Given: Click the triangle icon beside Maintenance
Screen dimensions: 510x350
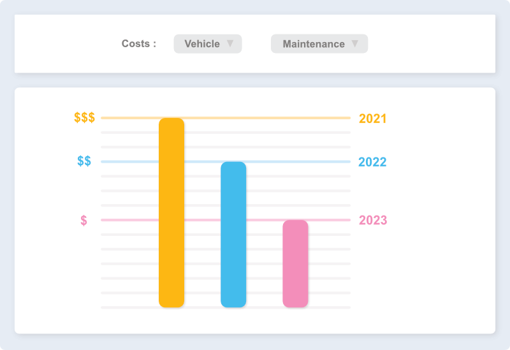Looking at the screenshot, I should (355, 44).
